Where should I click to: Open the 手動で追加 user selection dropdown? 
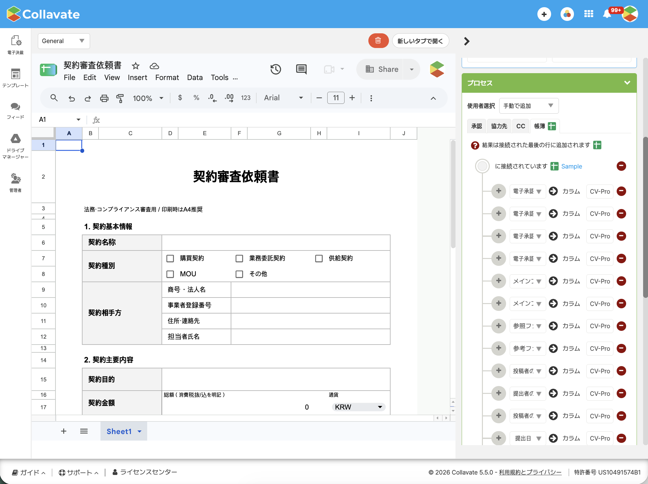click(x=529, y=105)
